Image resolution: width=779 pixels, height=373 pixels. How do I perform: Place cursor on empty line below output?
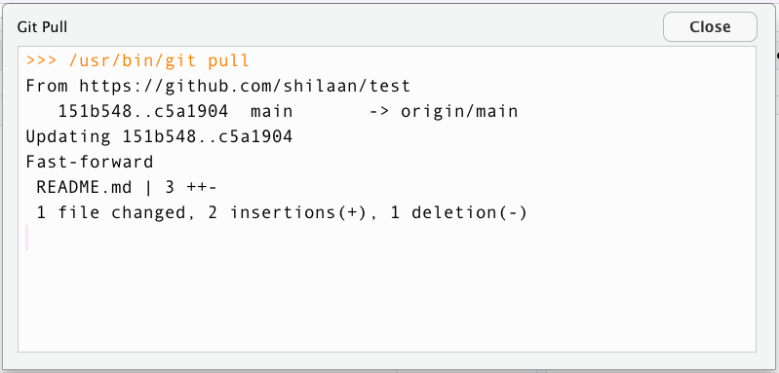click(x=27, y=238)
